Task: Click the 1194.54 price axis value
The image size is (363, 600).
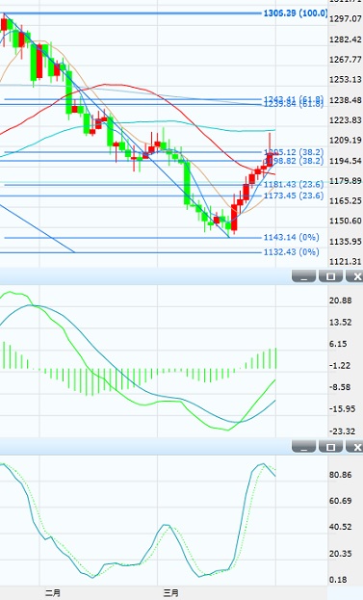Action: pos(345,161)
